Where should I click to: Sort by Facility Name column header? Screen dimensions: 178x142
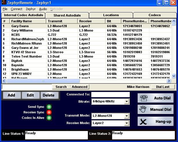28,21
